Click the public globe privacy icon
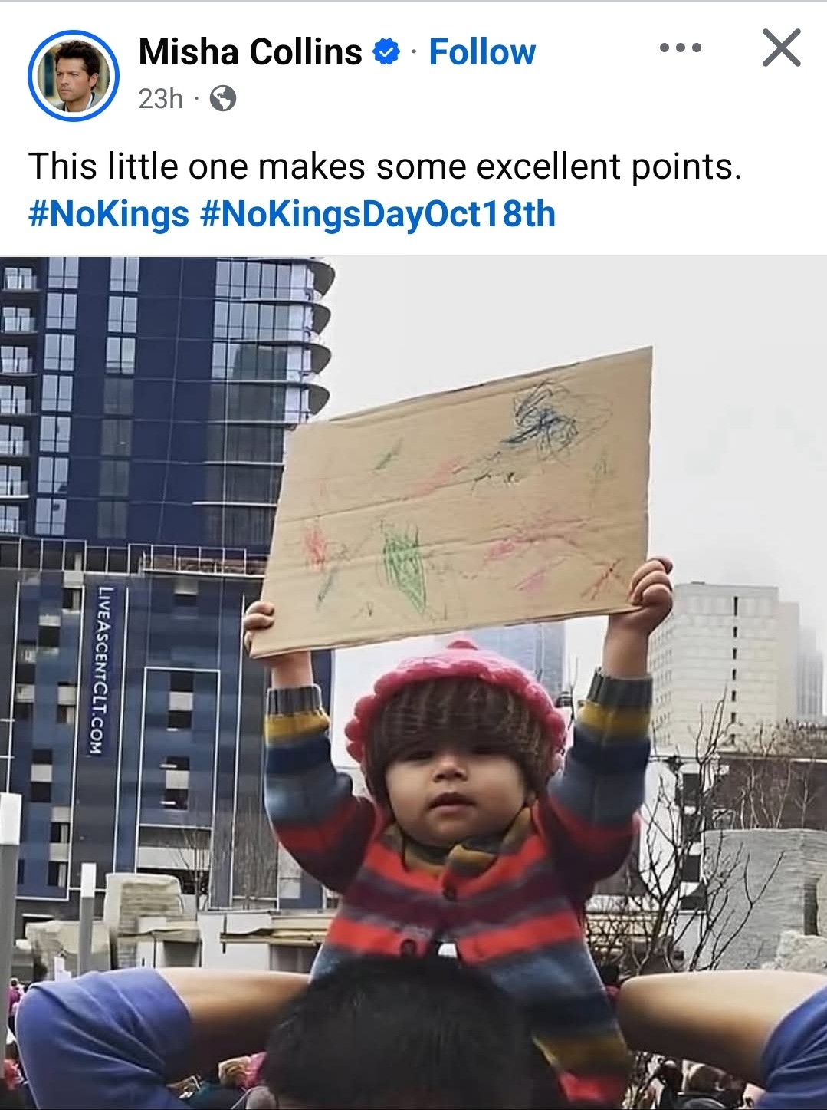This screenshot has height=1110, width=827. point(223,99)
